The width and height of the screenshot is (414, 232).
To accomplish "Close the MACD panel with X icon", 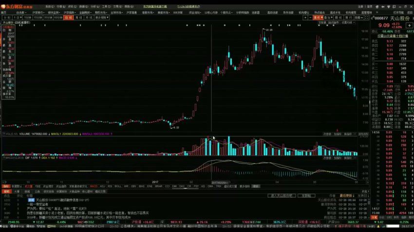I will pos(355,158).
